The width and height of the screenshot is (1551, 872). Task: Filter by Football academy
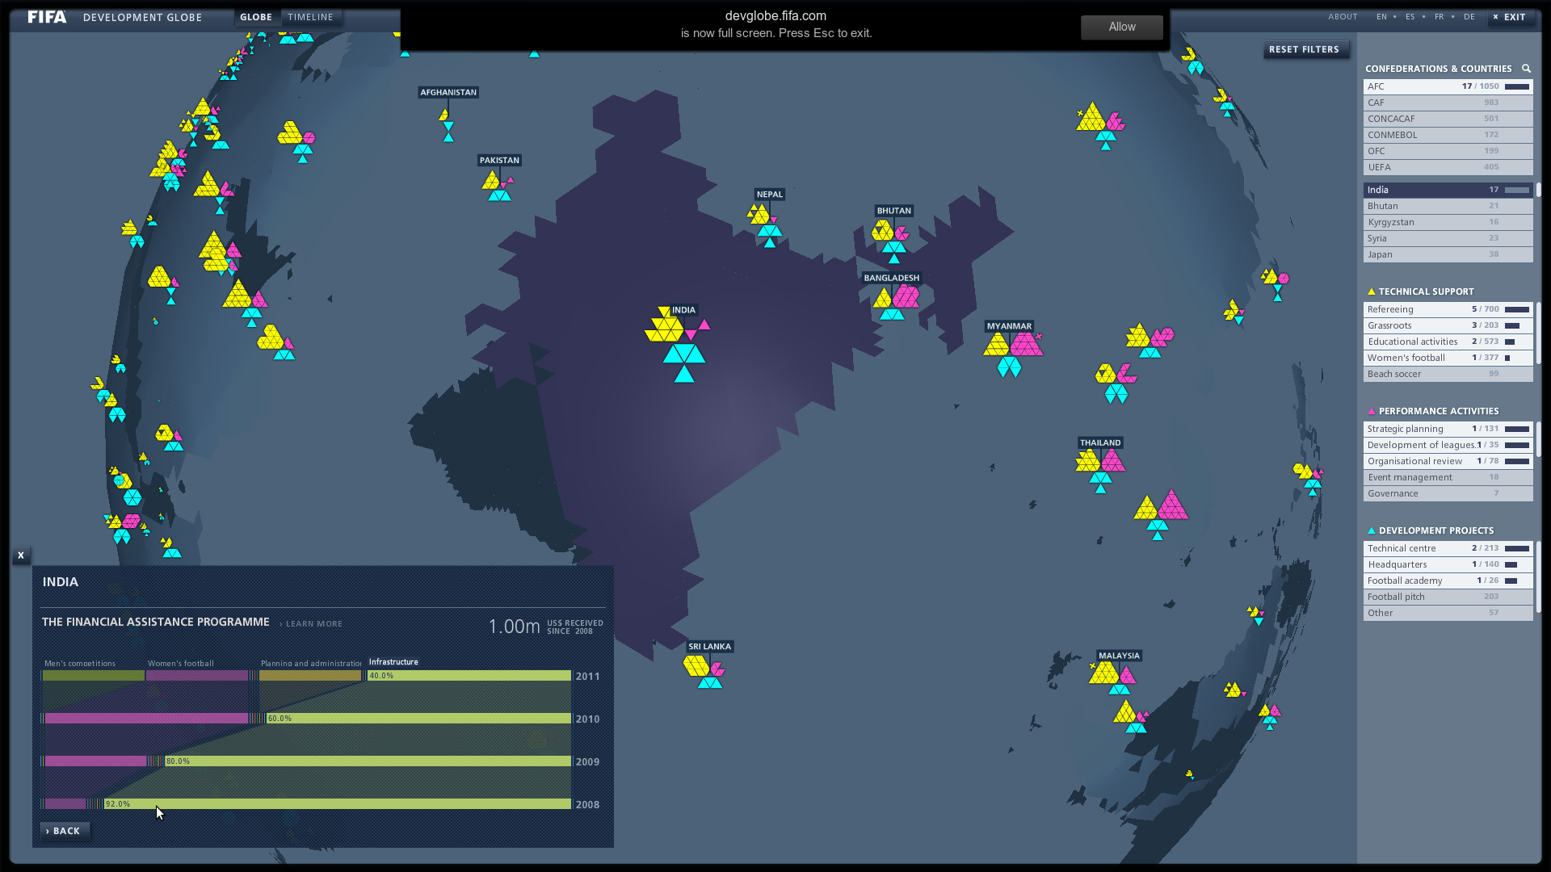point(1448,581)
